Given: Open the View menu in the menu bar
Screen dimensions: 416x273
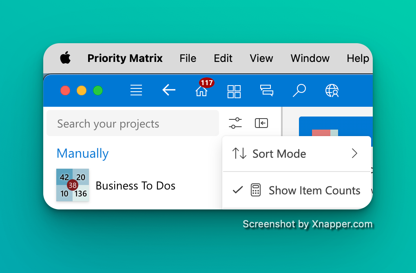Looking at the screenshot, I should coord(261,58).
